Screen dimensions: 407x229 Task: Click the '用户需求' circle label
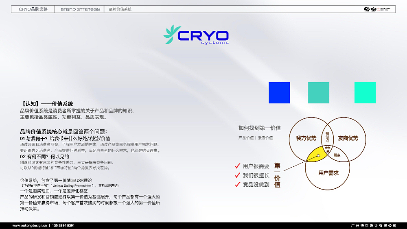click(328, 173)
